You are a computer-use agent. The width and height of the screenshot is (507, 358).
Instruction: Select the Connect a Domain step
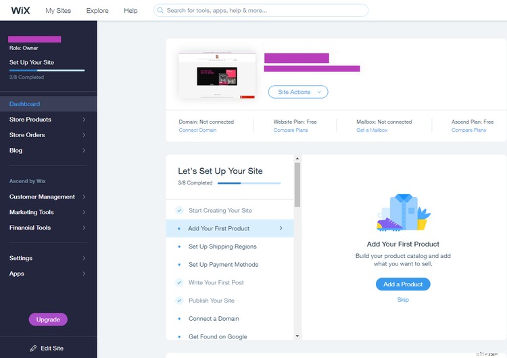214,319
